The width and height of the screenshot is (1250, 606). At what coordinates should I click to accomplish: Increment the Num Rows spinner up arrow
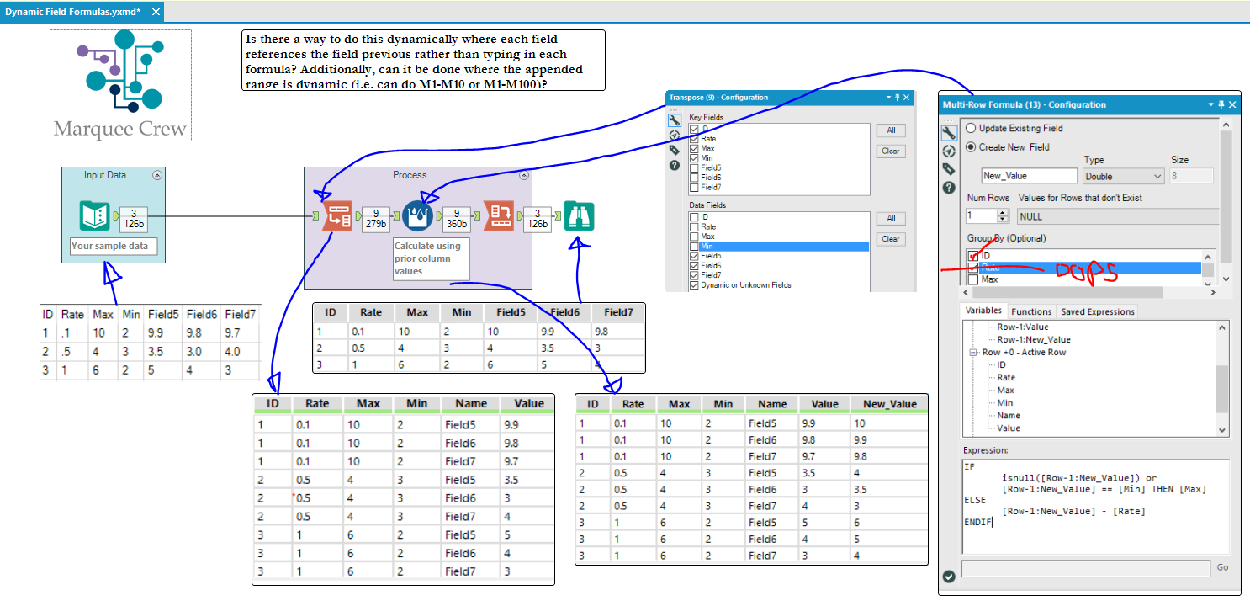1003,211
